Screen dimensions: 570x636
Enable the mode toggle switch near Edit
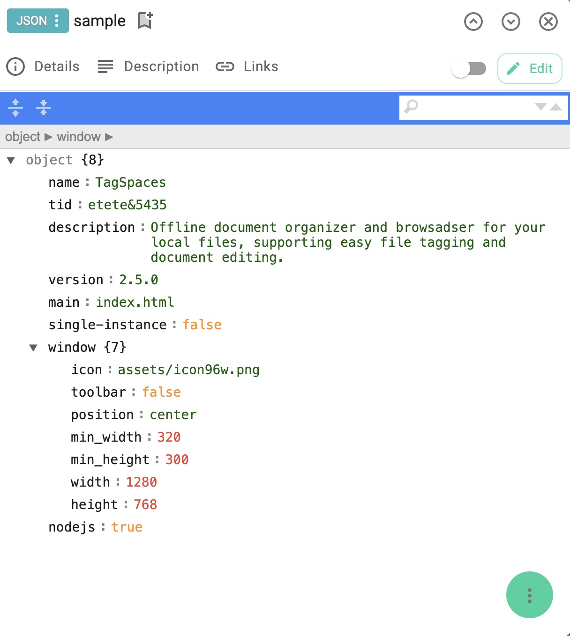pyautogui.click(x=469, y=68)
